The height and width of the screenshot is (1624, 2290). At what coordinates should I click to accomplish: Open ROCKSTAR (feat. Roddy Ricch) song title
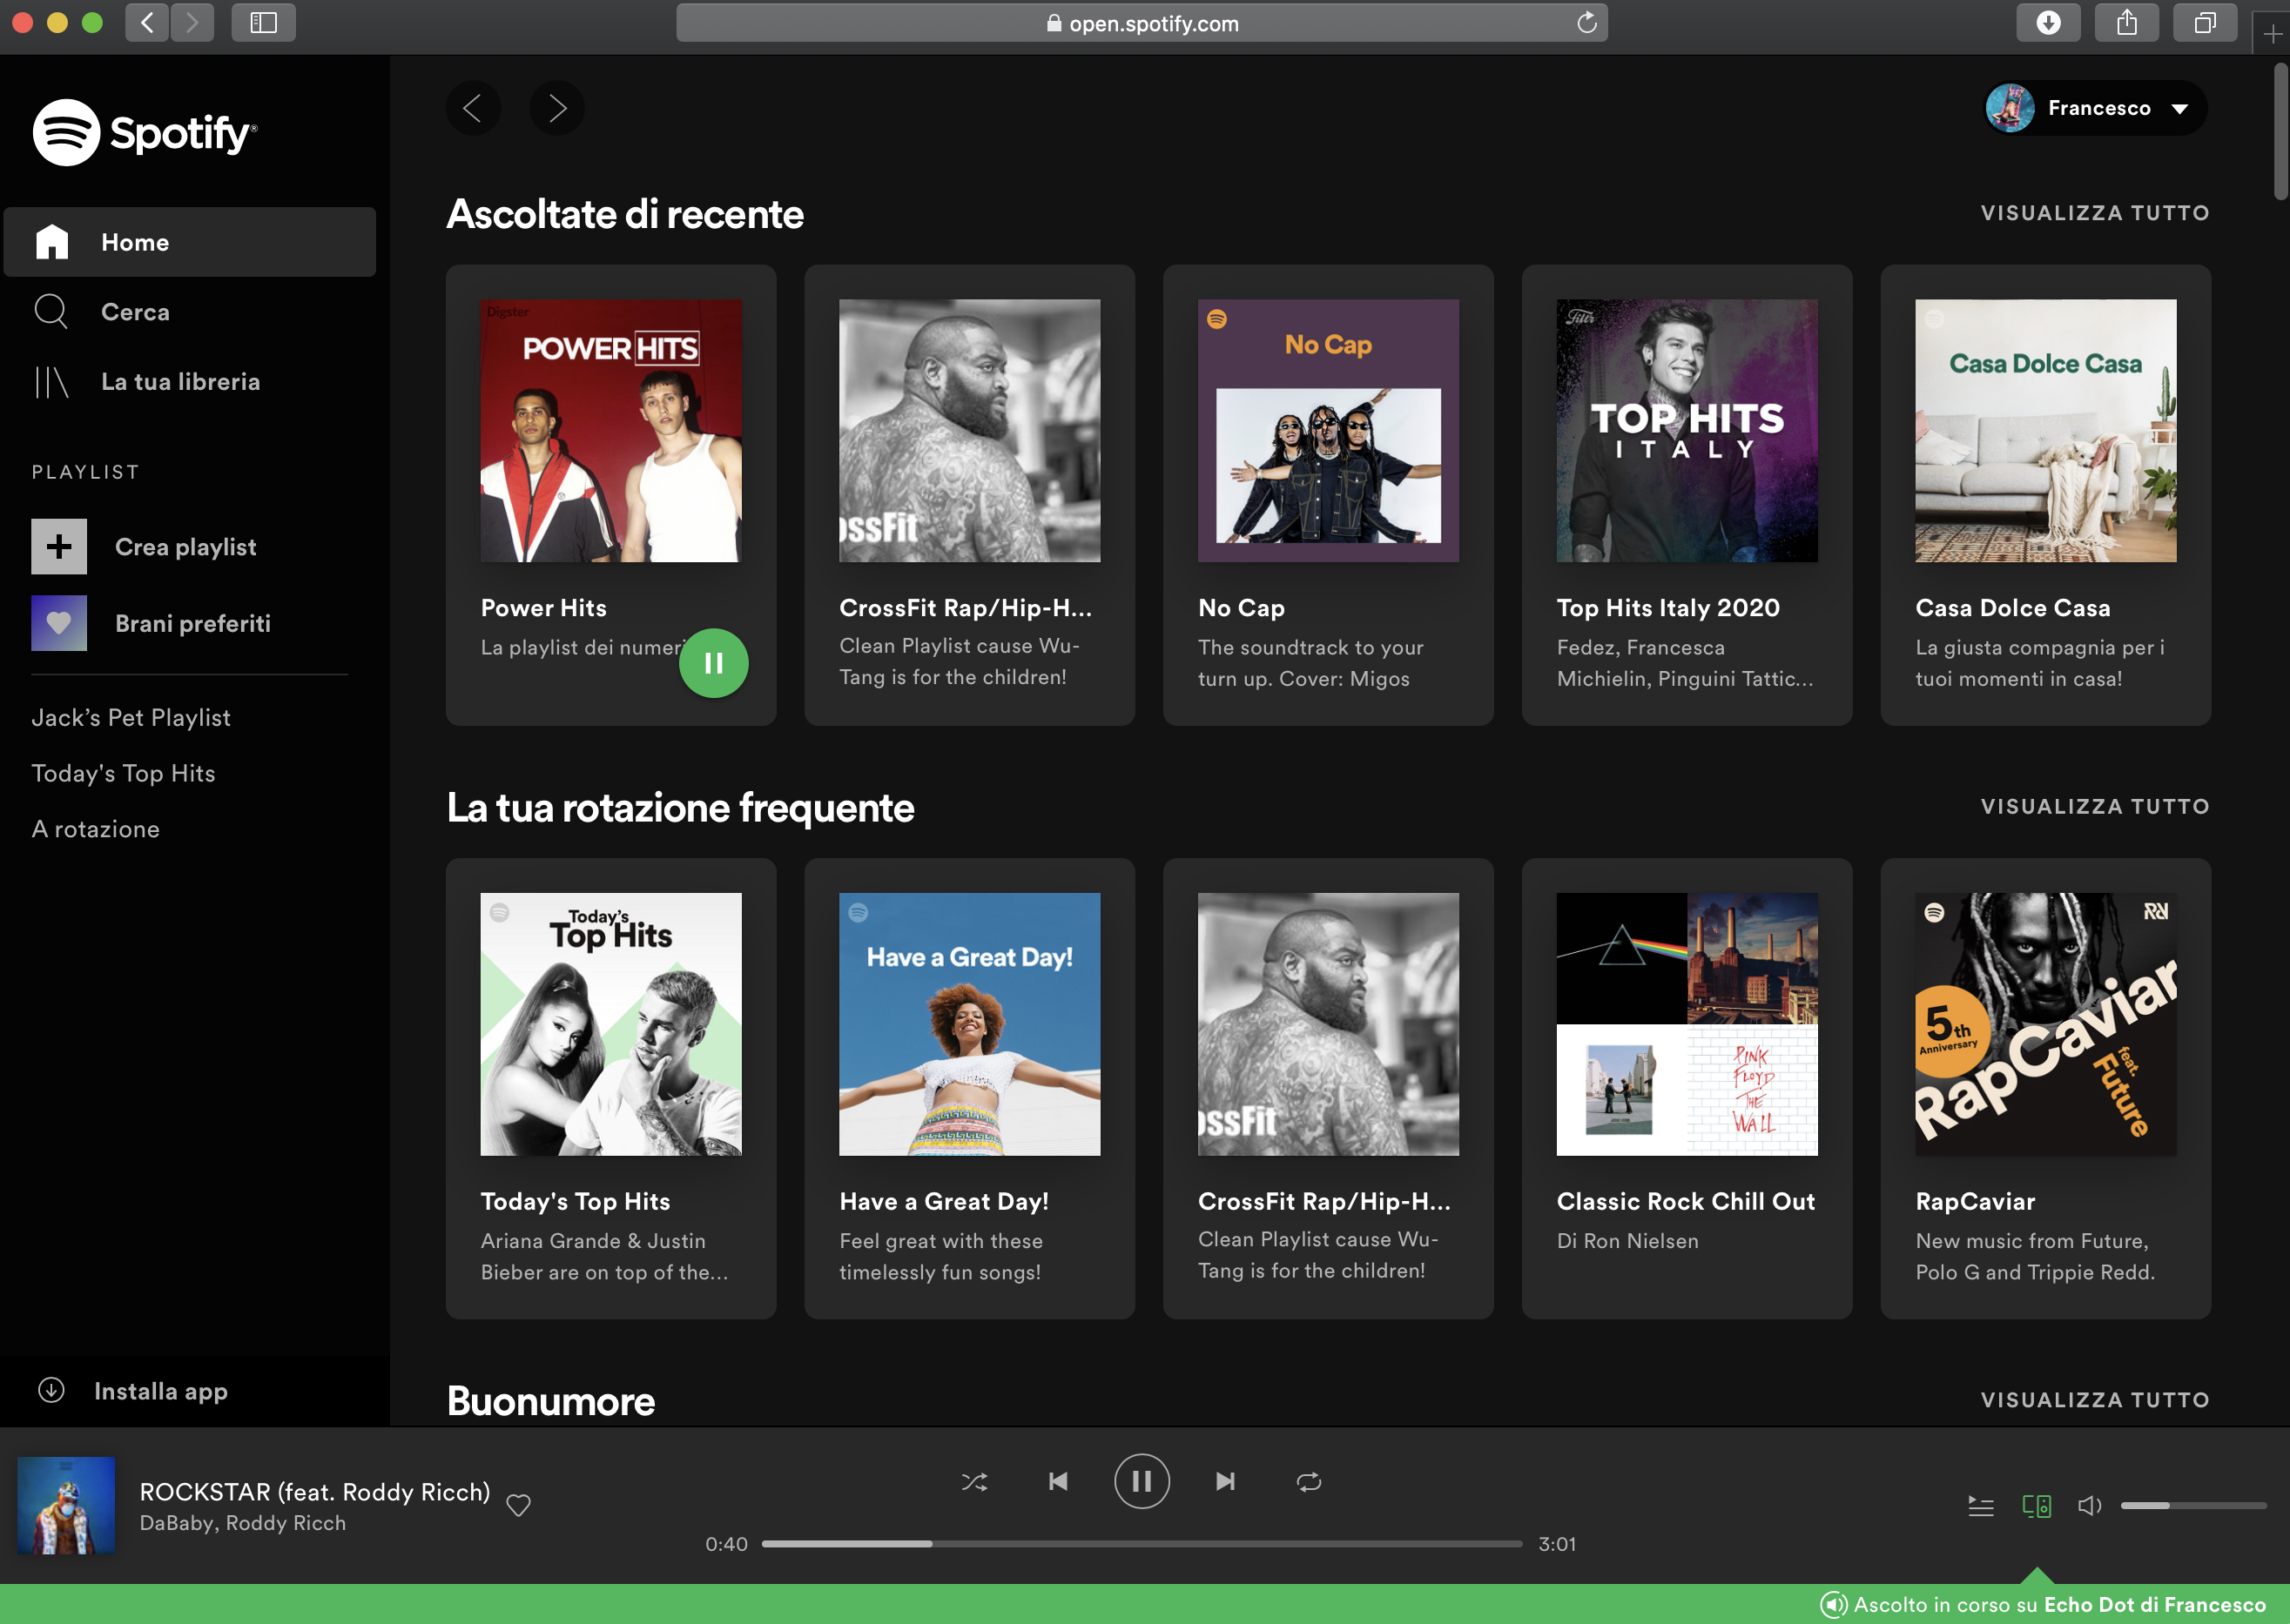315,1492
